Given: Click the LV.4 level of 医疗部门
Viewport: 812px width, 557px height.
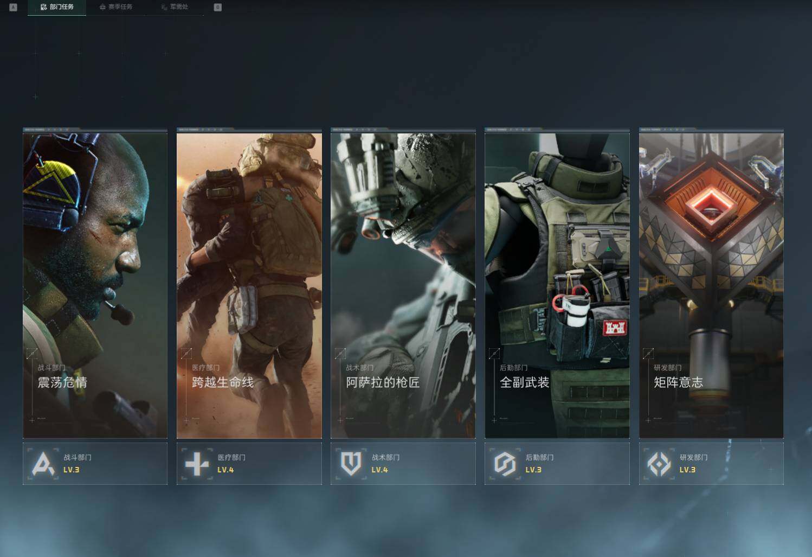Looking at the screenshot, I should [225, 470].
